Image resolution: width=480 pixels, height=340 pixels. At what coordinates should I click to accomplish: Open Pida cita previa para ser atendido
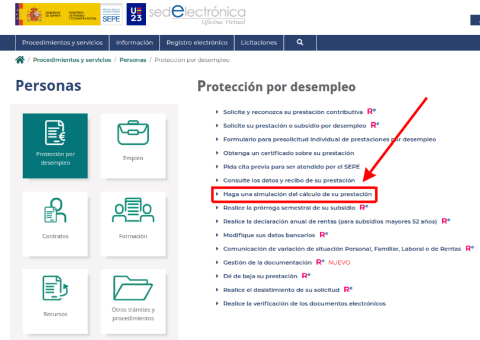pos(292,167)
